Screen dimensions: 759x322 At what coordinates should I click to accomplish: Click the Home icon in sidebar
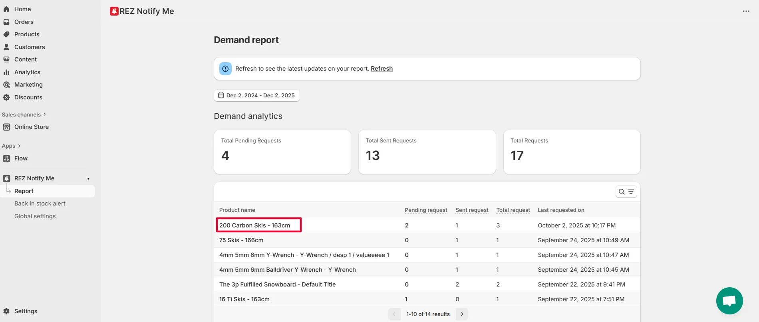(6, 9)
